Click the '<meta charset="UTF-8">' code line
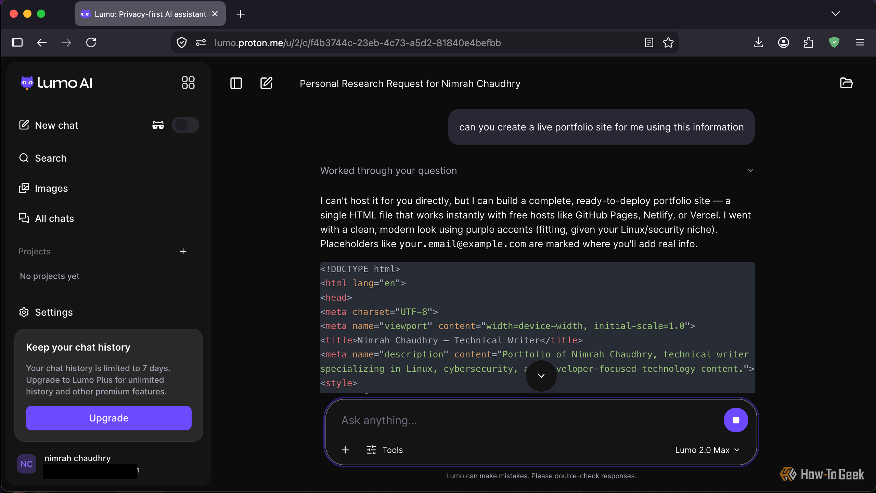This screenshot has width=876, height=493. (x=379, y=312)
